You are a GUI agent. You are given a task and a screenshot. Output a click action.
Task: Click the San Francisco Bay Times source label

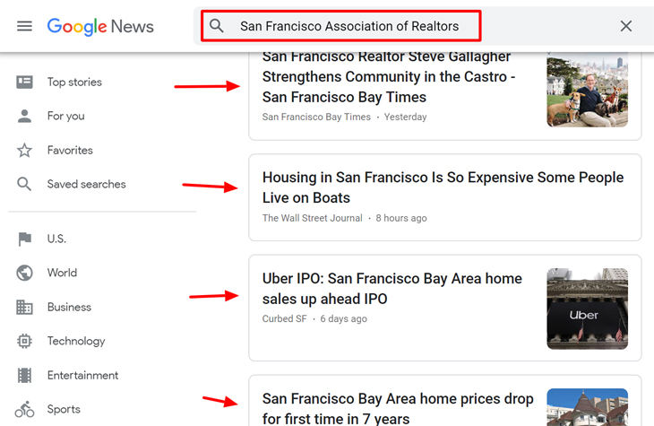click(316, 117)
